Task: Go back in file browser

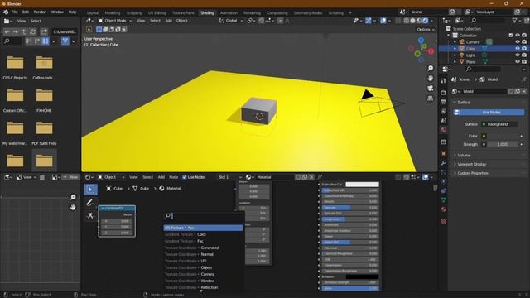Action: 7,31
